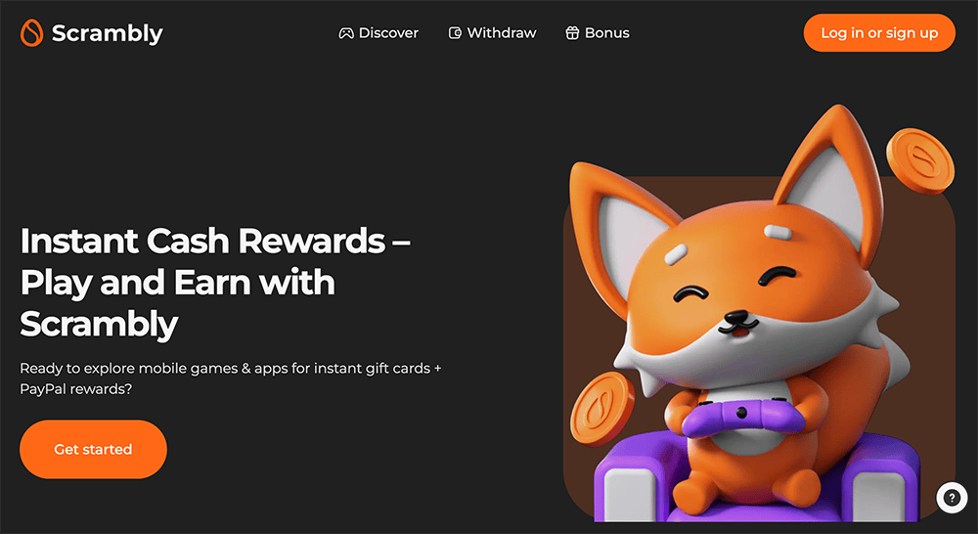
Task: Open the help question mark icon
Action: 952,498
